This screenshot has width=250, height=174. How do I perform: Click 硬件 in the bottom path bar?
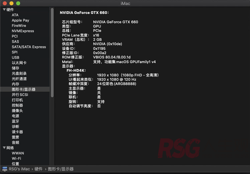point(38,169)
